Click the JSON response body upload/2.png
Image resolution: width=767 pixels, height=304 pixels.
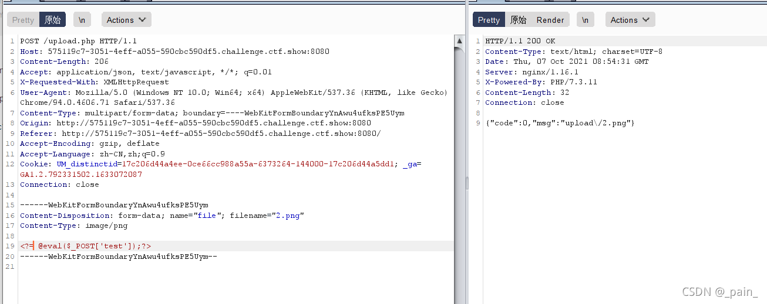(560, 123)
